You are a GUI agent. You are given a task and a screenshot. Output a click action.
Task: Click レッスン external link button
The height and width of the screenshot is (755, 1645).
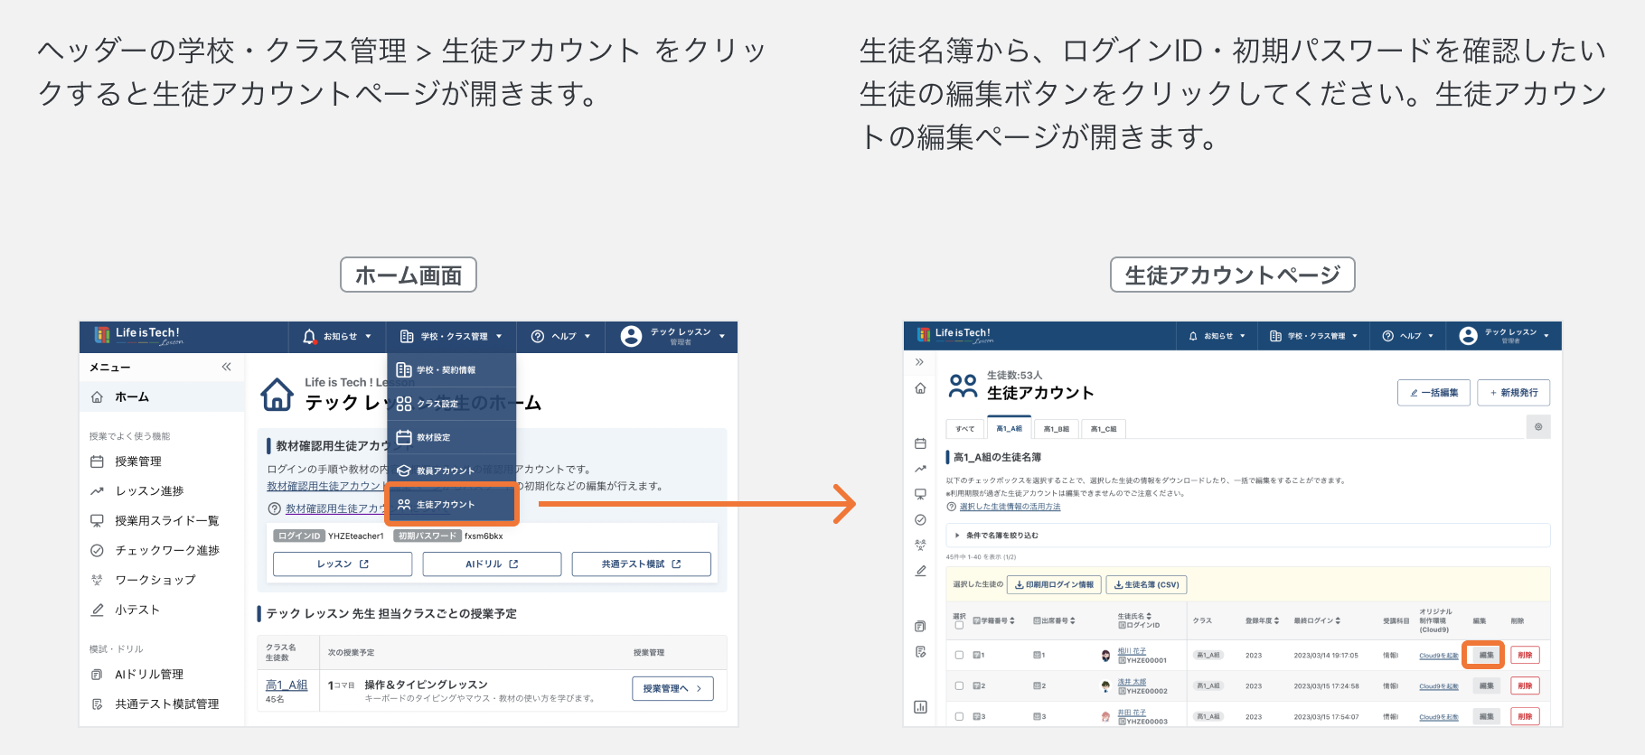343,564
